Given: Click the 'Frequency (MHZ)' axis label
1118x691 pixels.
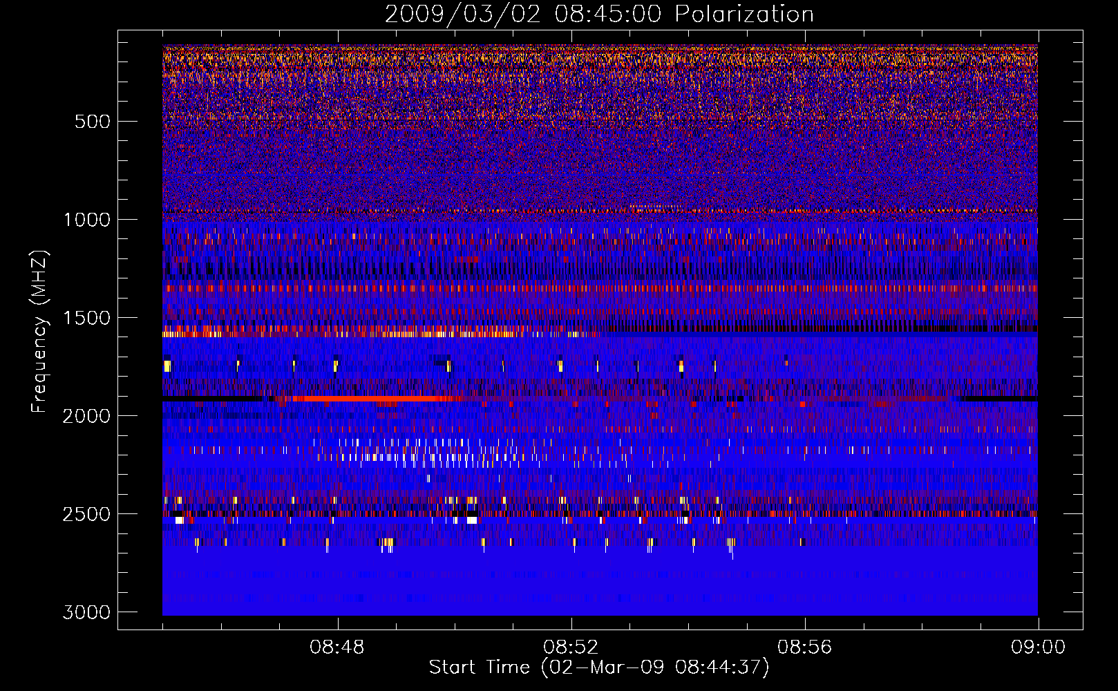Looking at the screenshot, I should point(39,332).
